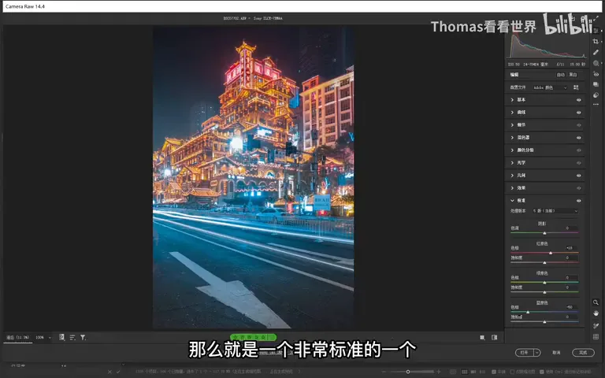Click the green star rating bar below image
The image size is (605, 378).
coord(254,337)
